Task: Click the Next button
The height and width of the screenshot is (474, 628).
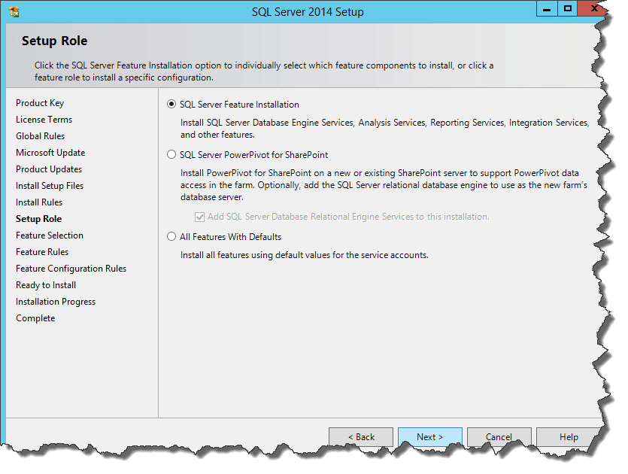Action: [429, 437]
